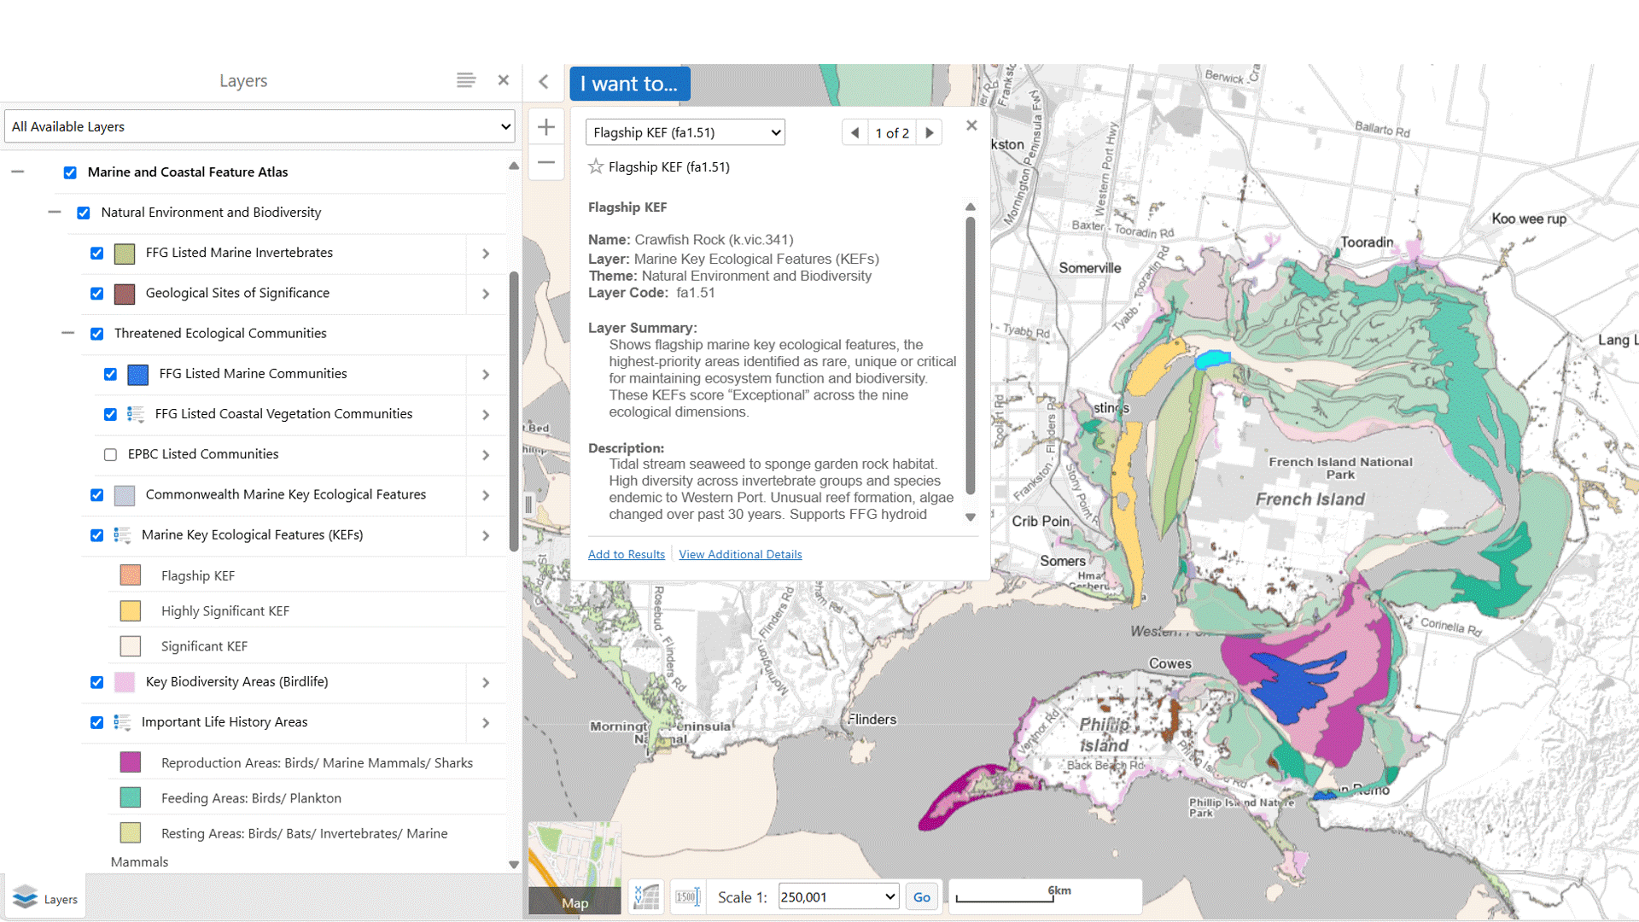Click the Marine KEFs legend list icon
This screenshot has width=1639, height=922.
coord(122,535)
